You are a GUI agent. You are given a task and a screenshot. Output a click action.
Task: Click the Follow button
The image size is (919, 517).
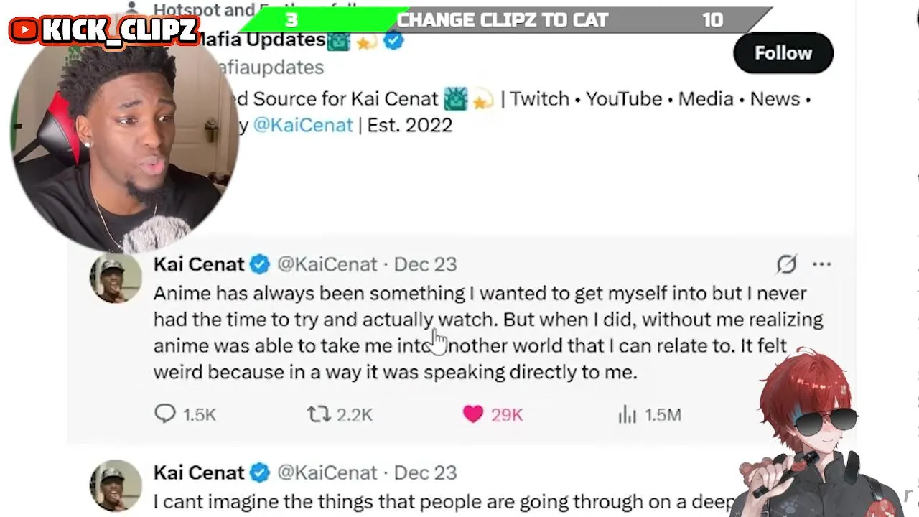783,53
